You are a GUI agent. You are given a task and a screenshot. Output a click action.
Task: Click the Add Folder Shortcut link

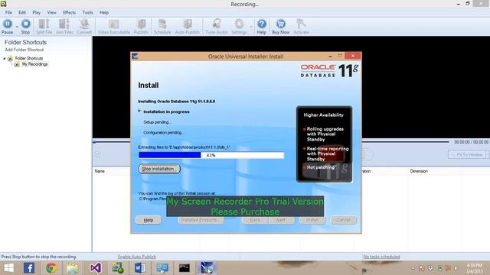24,50
